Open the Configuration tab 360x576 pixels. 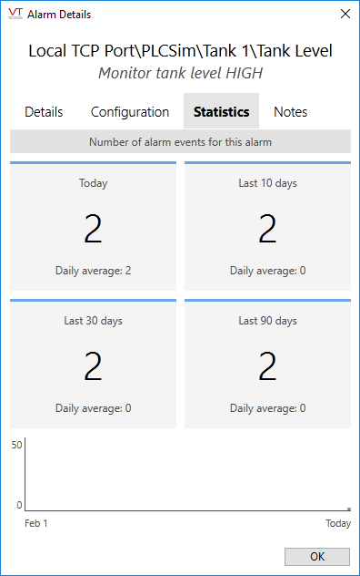click(130, 112)
